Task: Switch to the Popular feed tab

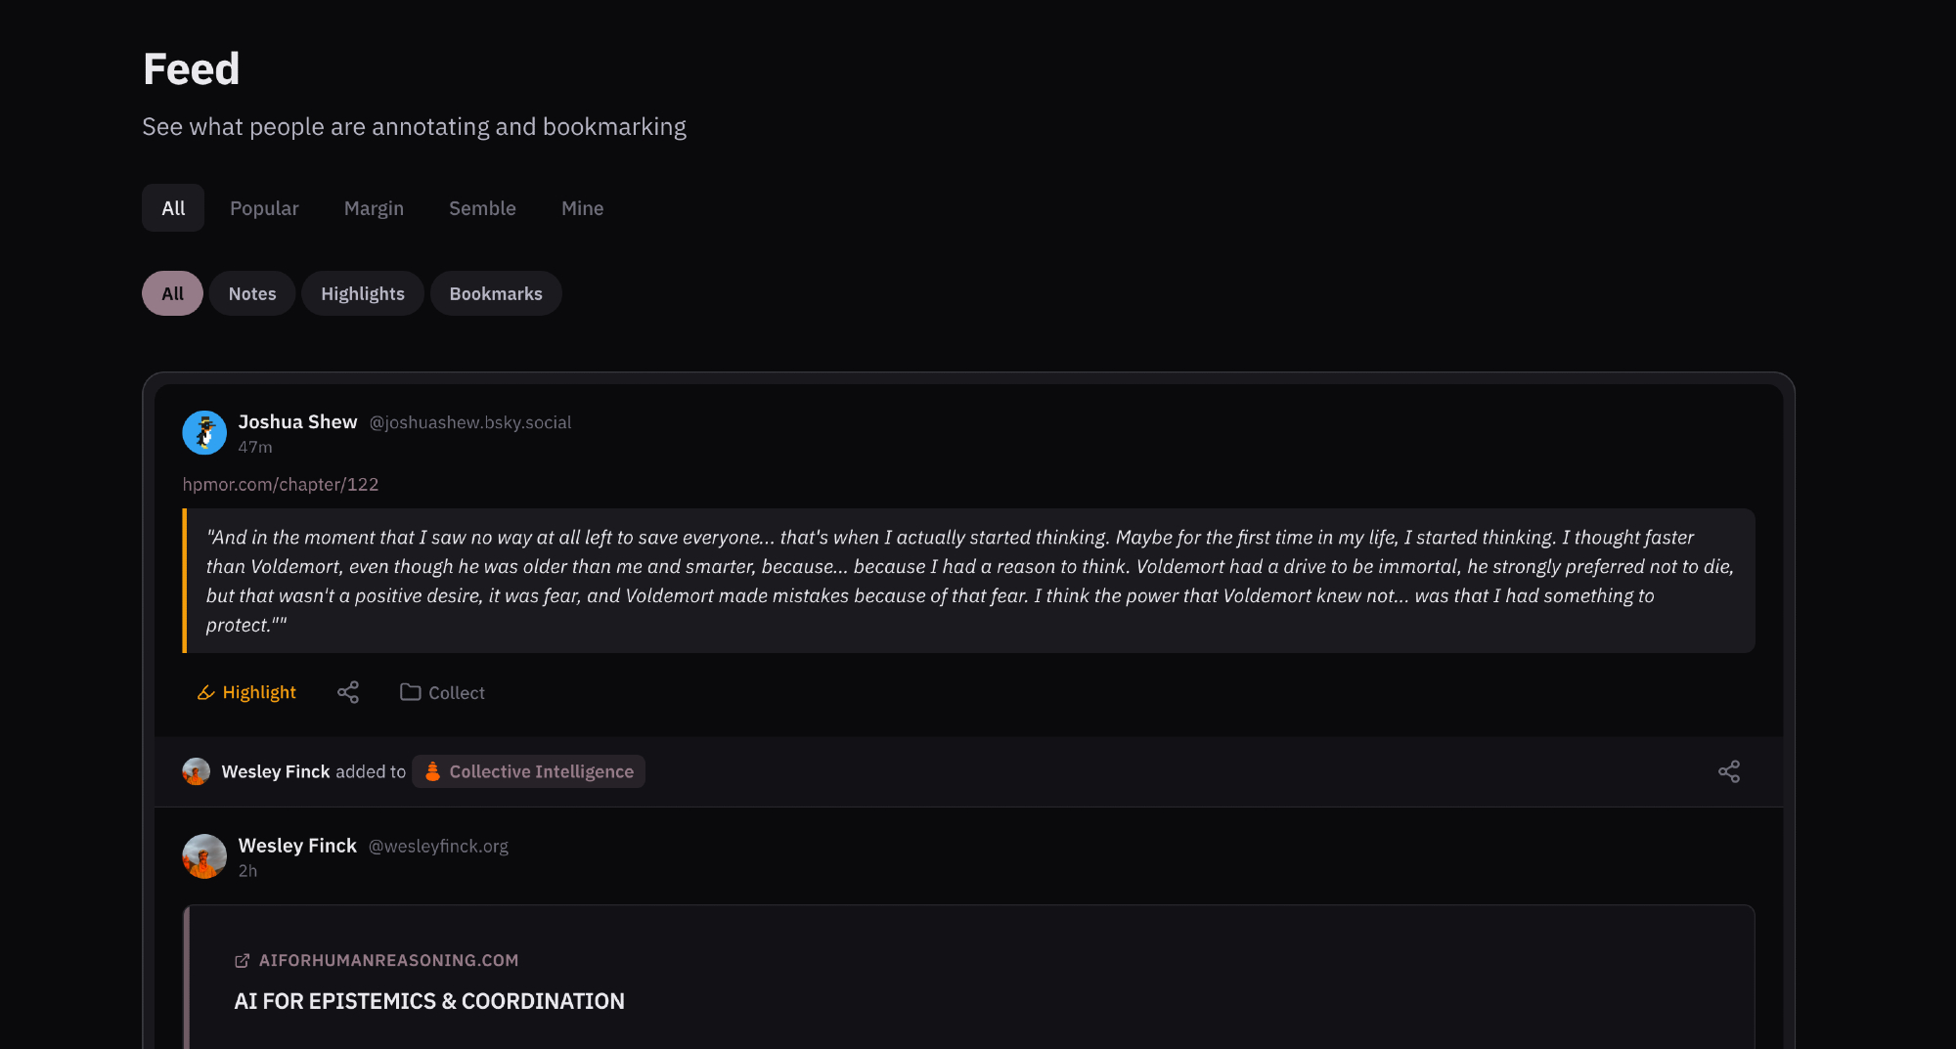Action: [x=264, y=208]
